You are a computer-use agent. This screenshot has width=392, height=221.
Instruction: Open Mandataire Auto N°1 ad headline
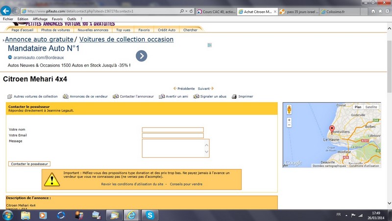click(x=44, y=48)
